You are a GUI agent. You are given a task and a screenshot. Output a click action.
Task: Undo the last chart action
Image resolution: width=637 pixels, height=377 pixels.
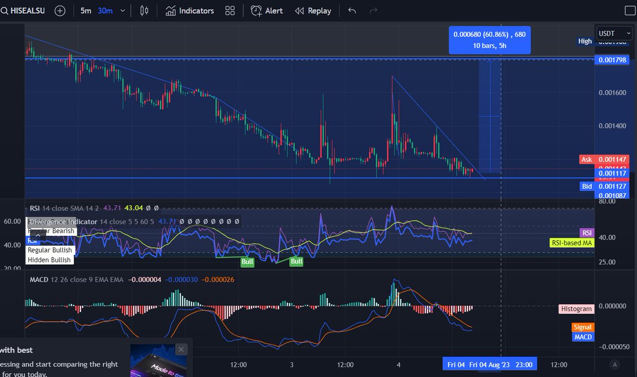pos(351,10)
